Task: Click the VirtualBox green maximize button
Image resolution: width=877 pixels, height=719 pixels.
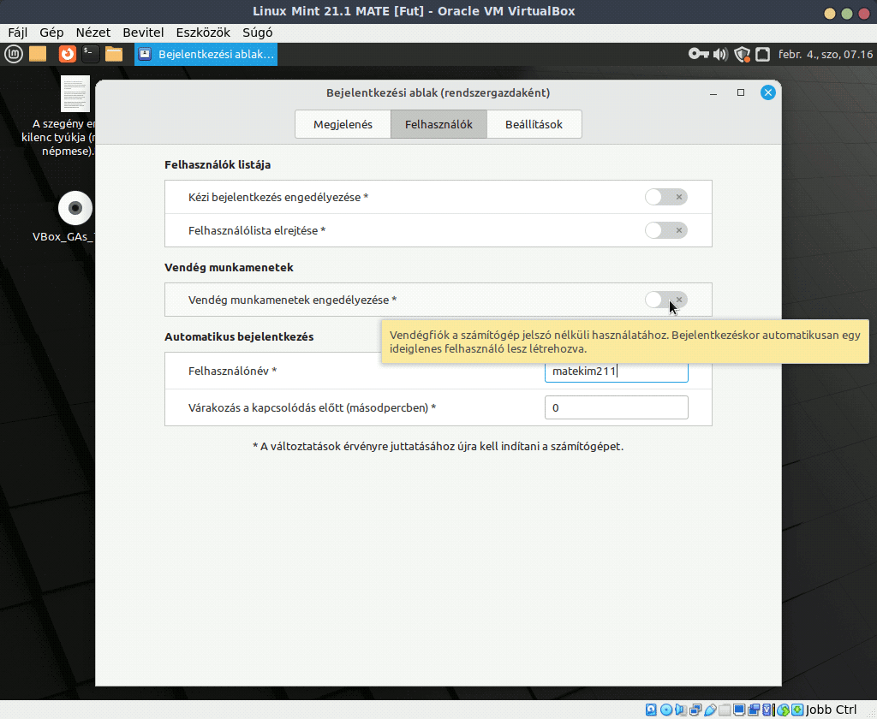Action: [x=847, y=14]
